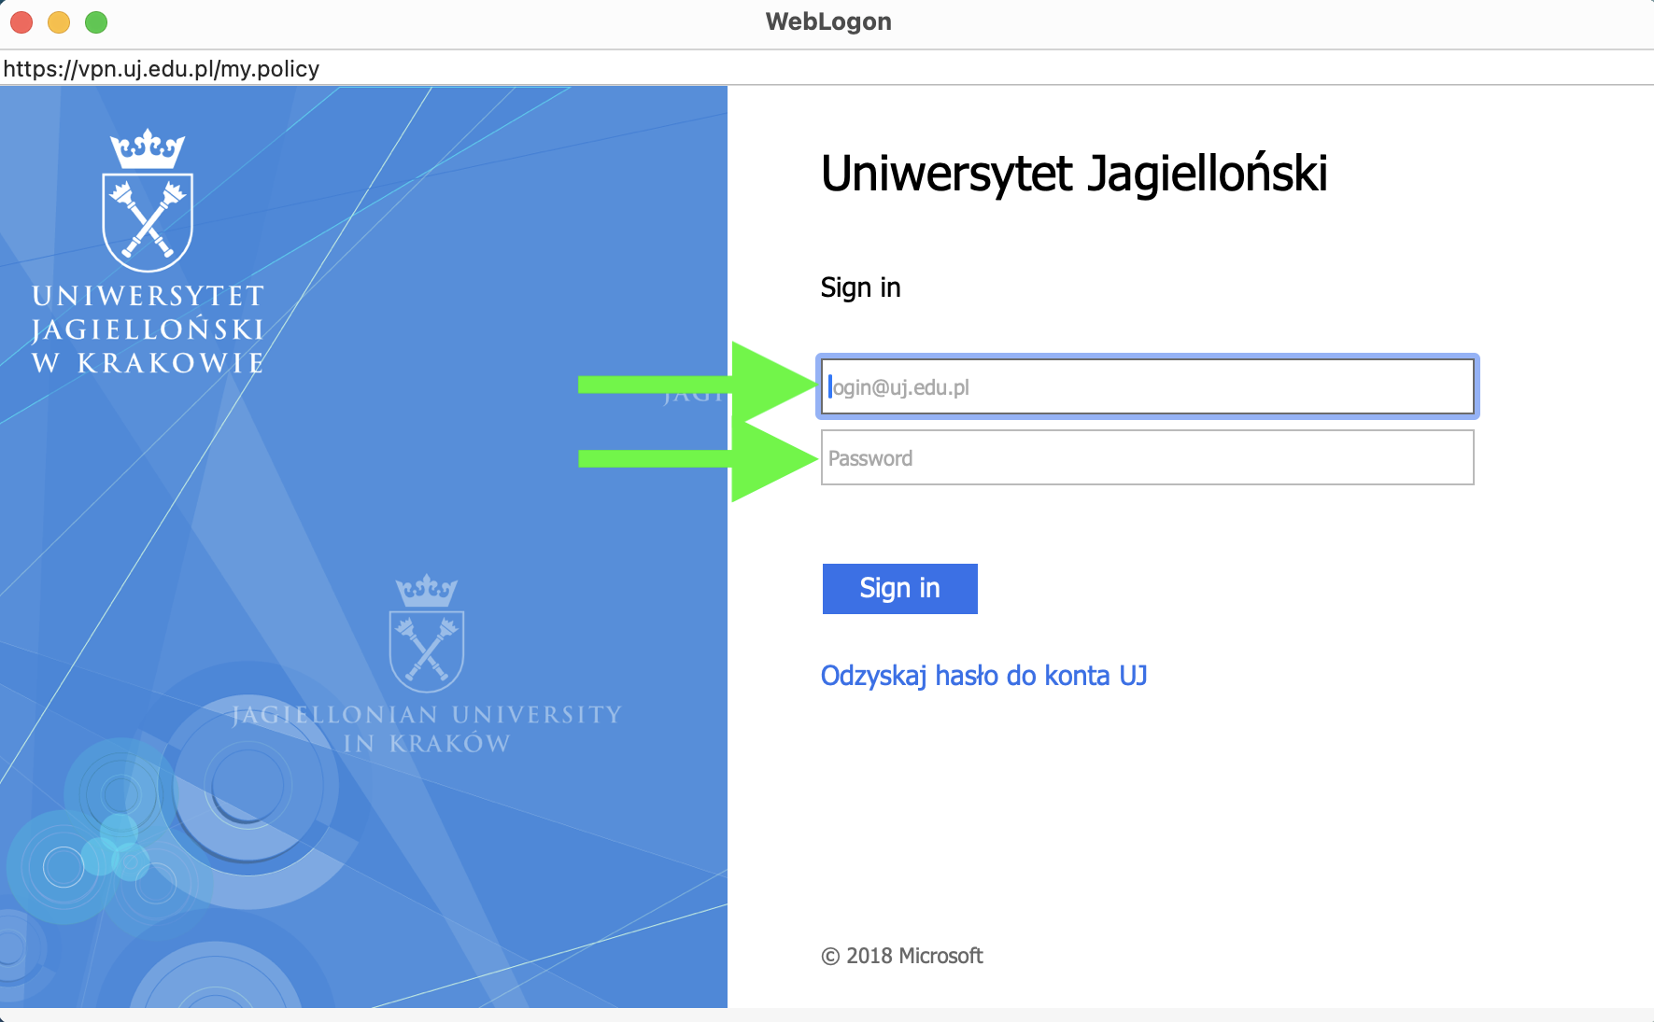Click the 'Sign in' heading text above the fields
The image size is (1654, 1022).
(860, 287)
